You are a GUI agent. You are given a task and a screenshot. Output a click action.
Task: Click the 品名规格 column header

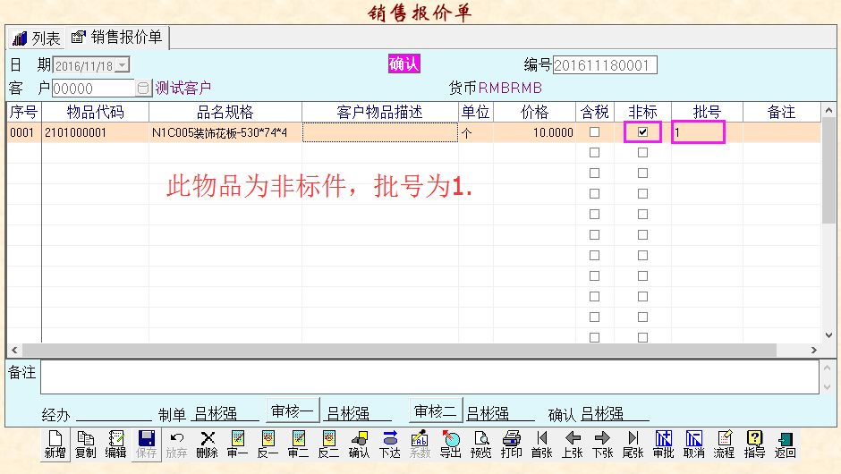[x=225, y=112]
